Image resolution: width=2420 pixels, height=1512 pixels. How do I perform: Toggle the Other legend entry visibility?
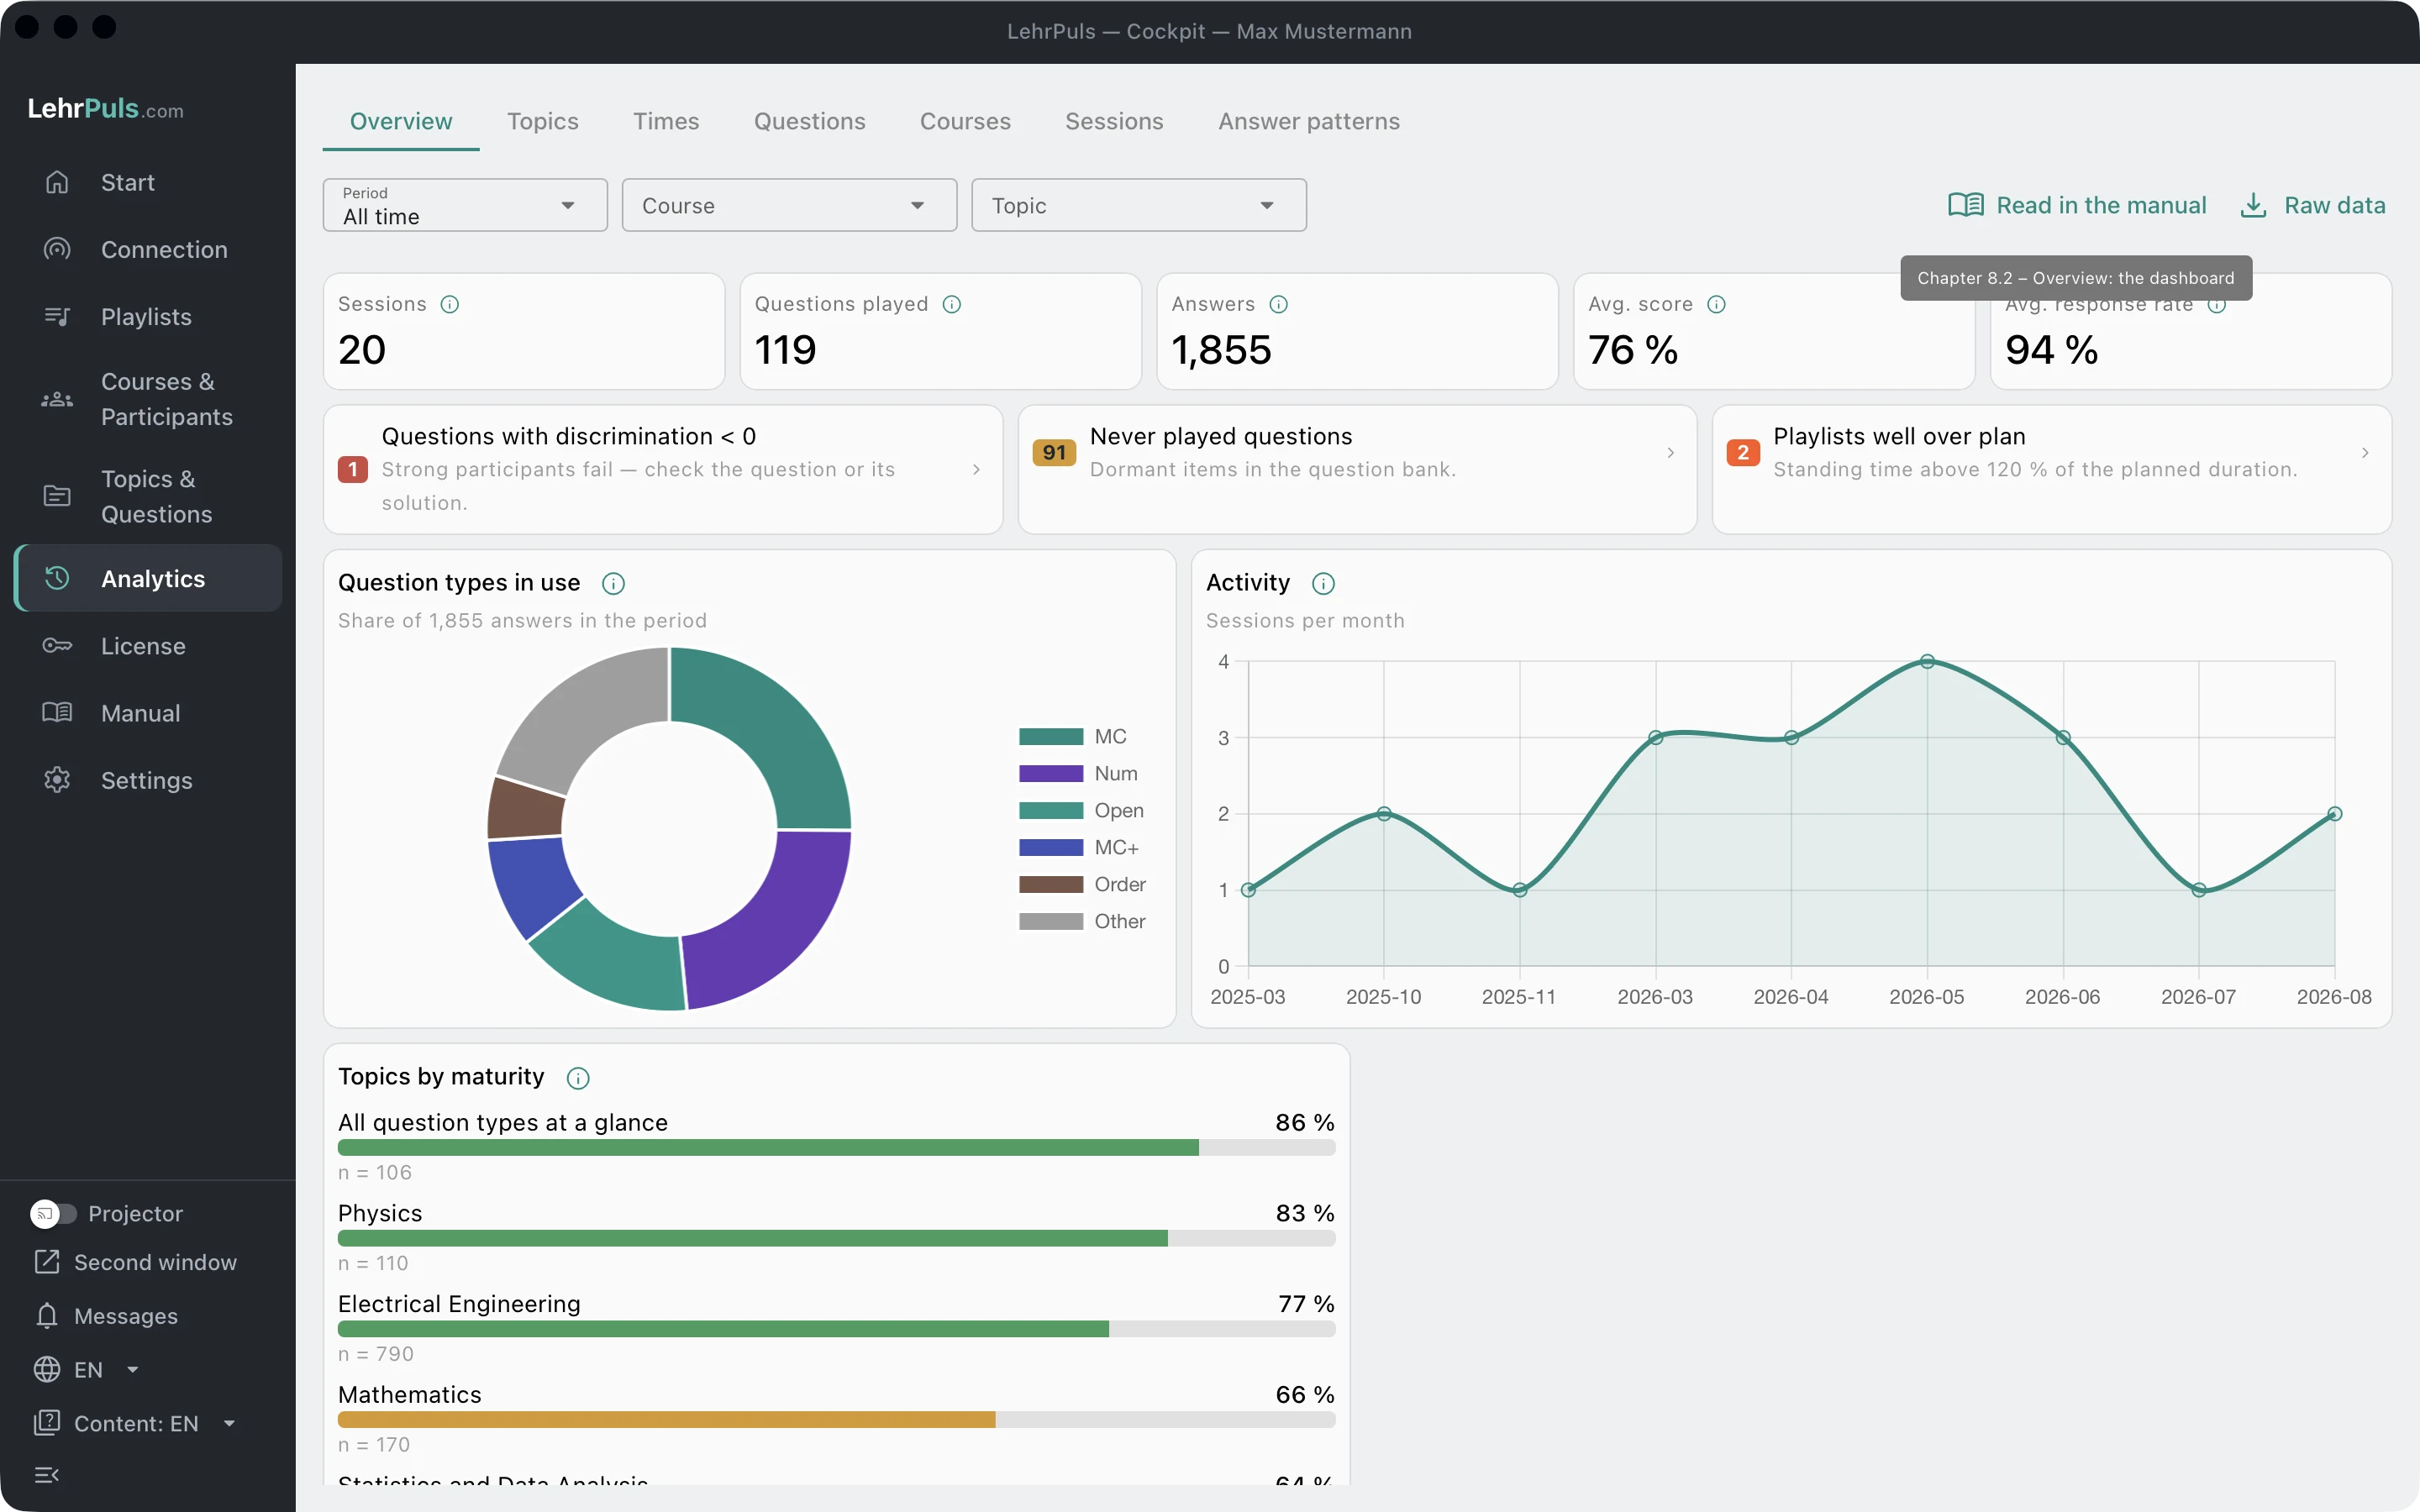coord(1082,921)
